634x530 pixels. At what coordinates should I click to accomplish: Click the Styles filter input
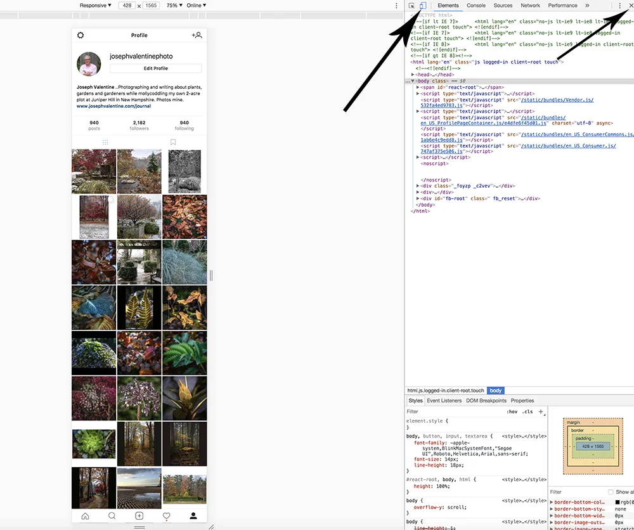click(455, 411)
